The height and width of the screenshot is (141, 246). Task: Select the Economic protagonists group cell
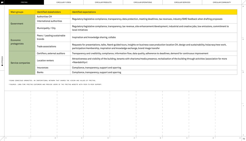(x=22, y=42)
